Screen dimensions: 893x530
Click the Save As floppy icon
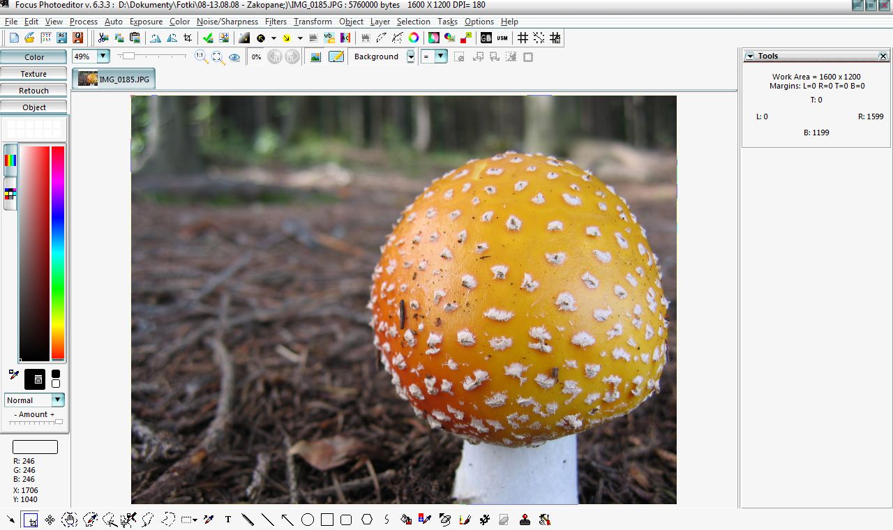(x=61, y=38)
